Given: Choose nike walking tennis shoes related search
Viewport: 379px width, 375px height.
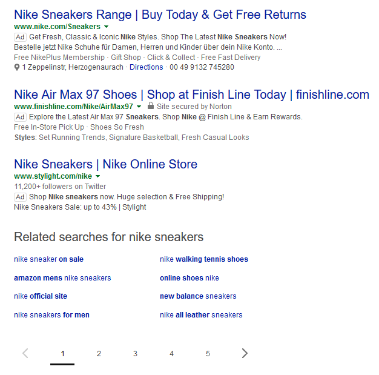Looking at the screenshot, I should coord(204,259).
